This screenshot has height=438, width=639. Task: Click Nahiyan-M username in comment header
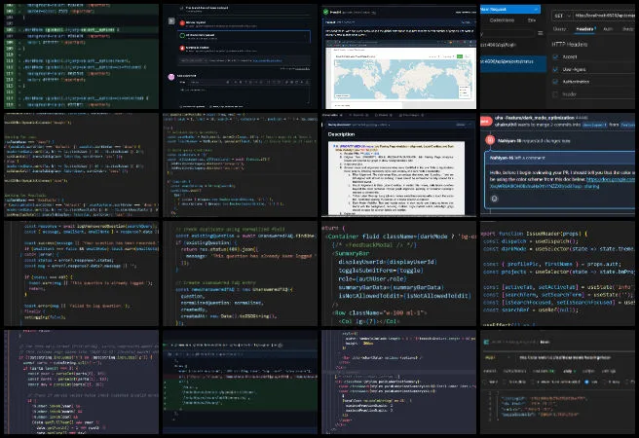click(x=502, y=158)
